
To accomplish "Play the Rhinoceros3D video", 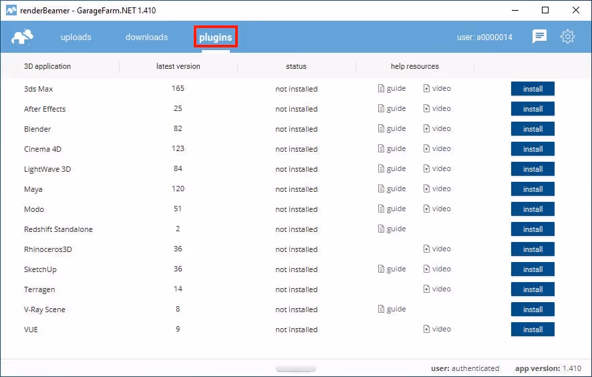I will pyautogui.click(x=437, y=249).
